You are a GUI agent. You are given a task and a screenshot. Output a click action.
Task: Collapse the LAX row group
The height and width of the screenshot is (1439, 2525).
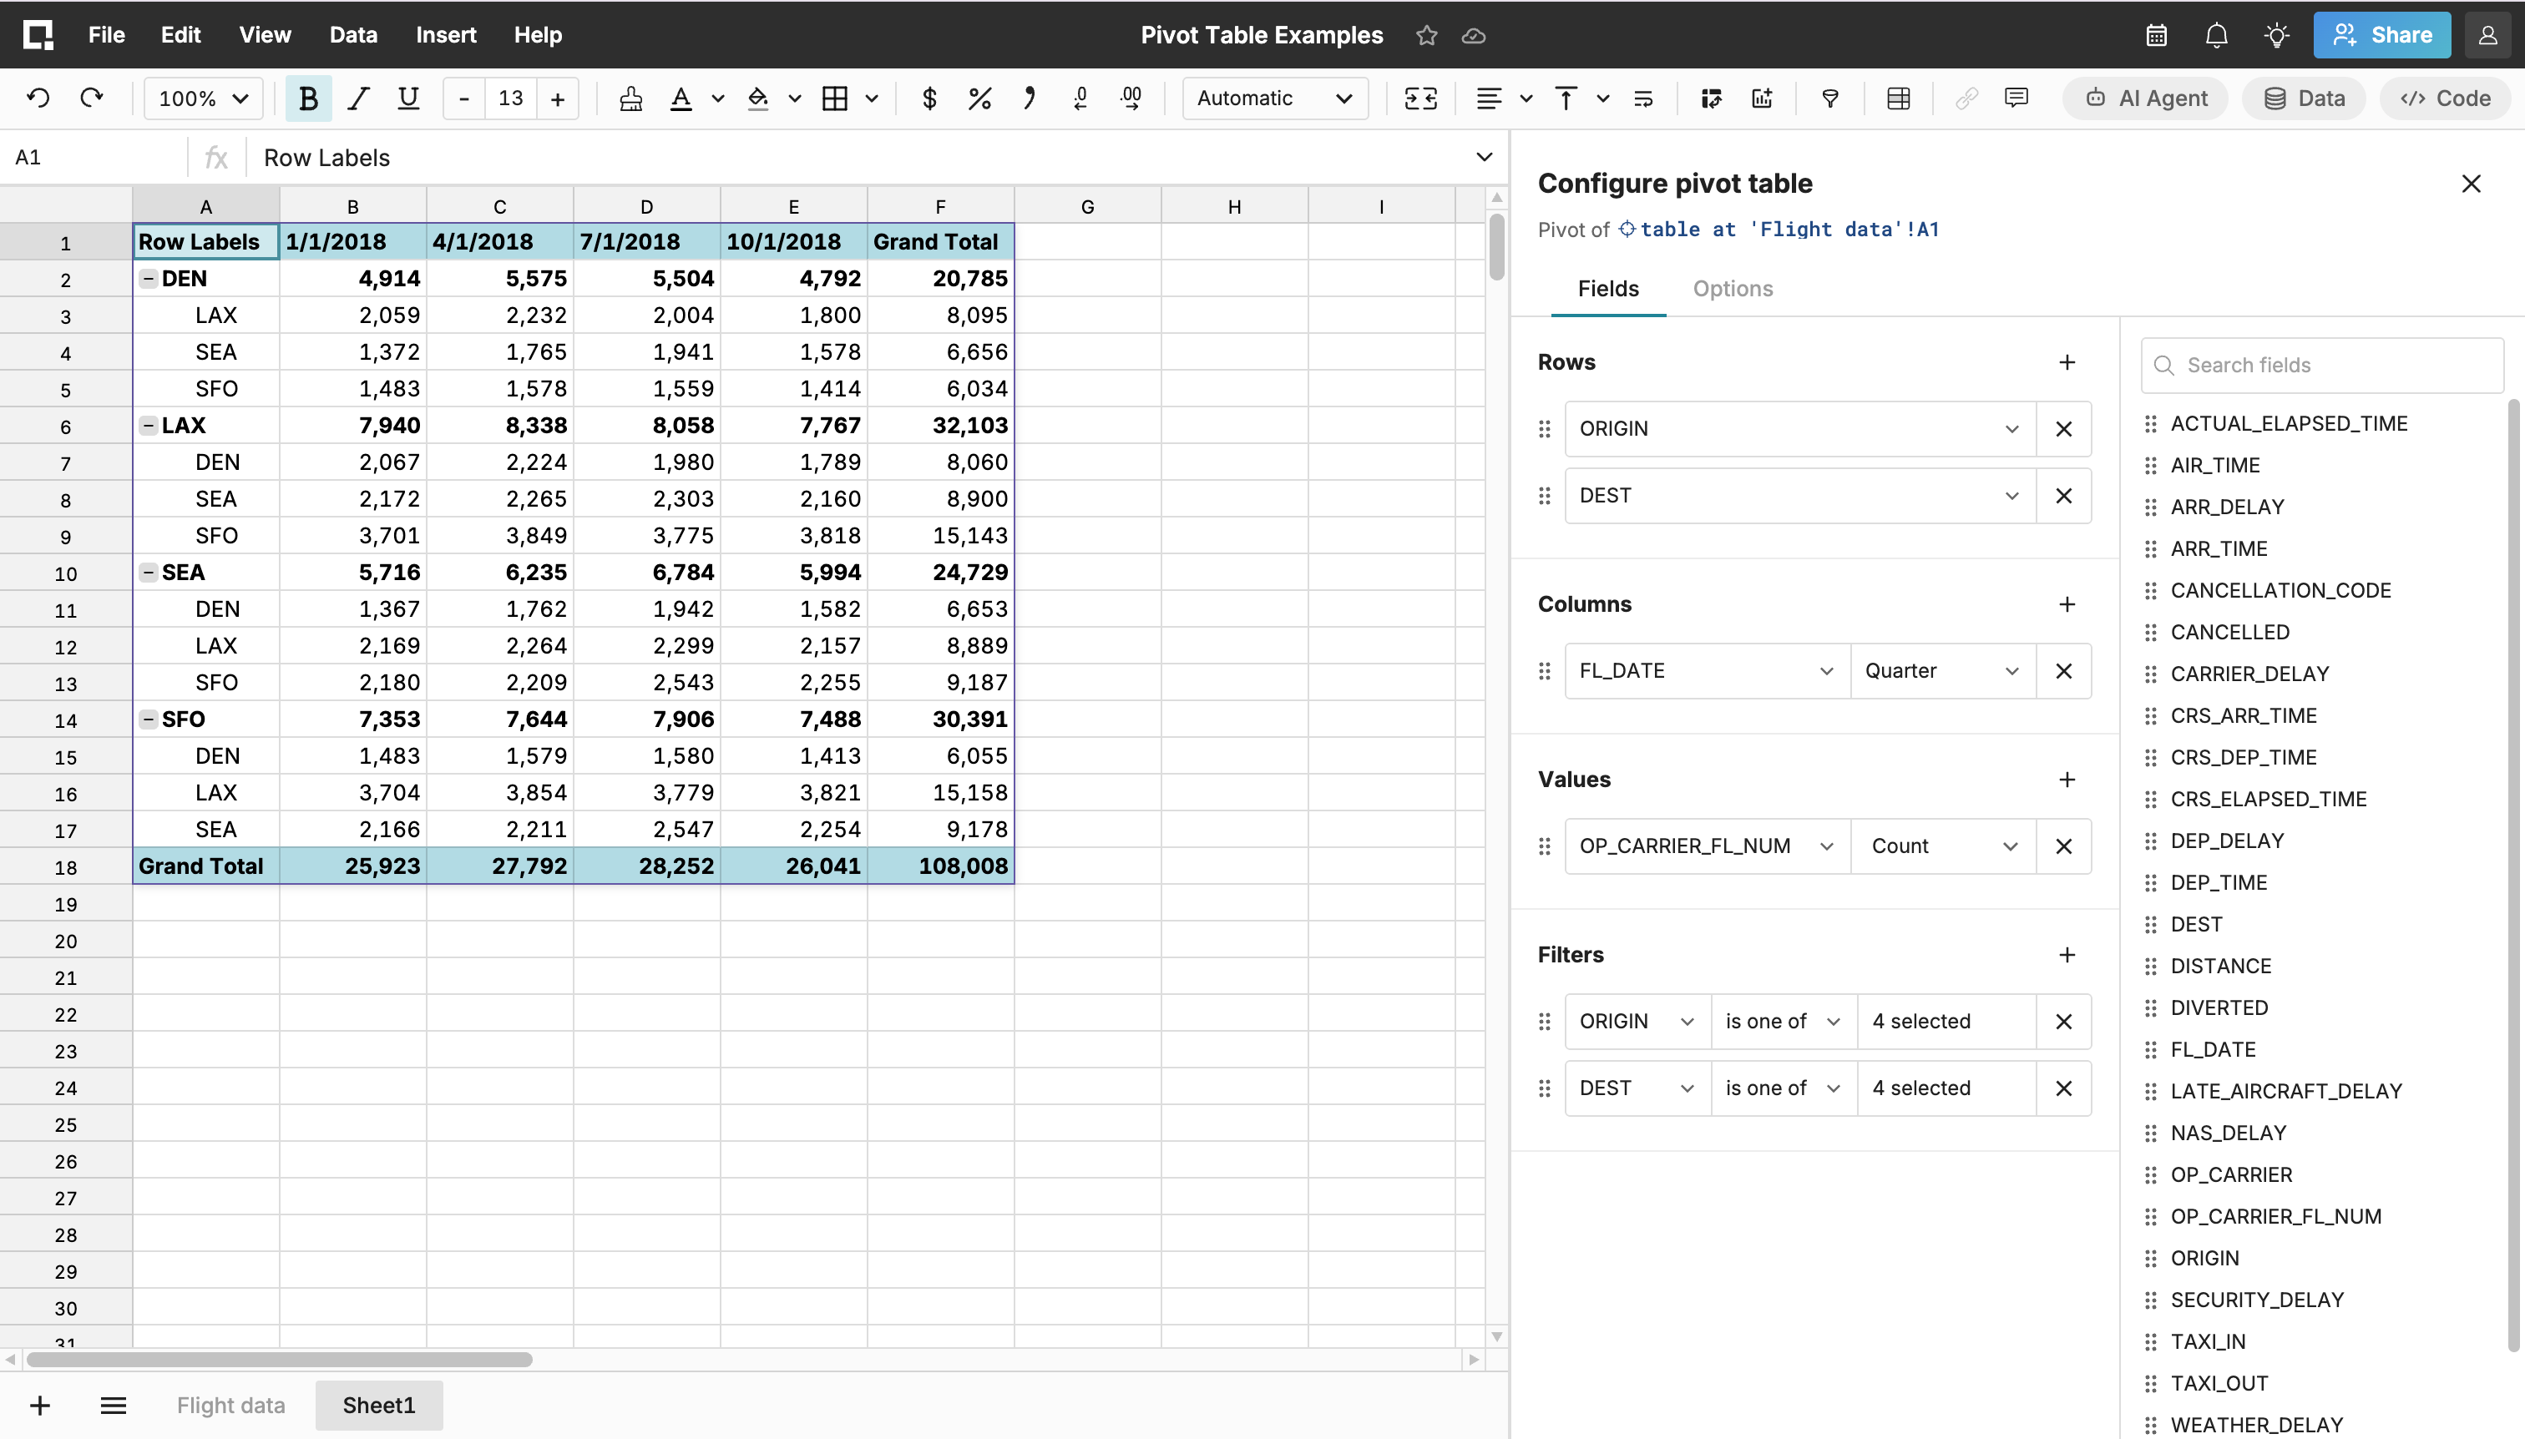(149, 425)
